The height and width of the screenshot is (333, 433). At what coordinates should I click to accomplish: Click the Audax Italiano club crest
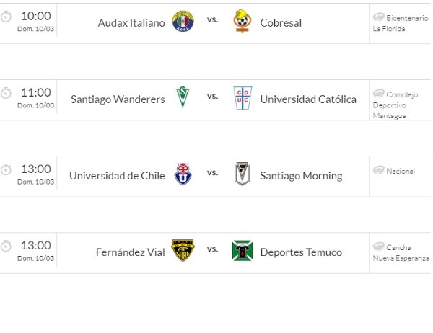point(183,21)
